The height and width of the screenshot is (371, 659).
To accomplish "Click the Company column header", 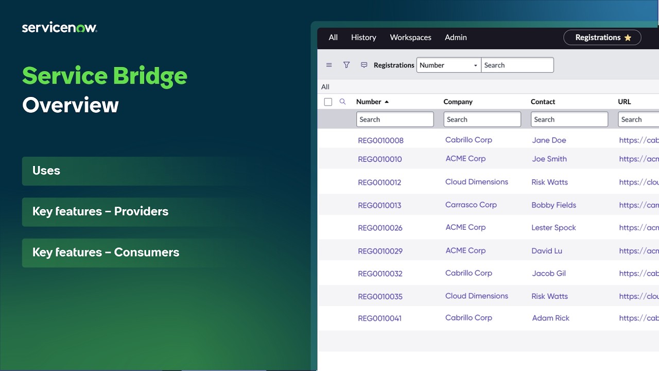I will [x=458, y=102].
